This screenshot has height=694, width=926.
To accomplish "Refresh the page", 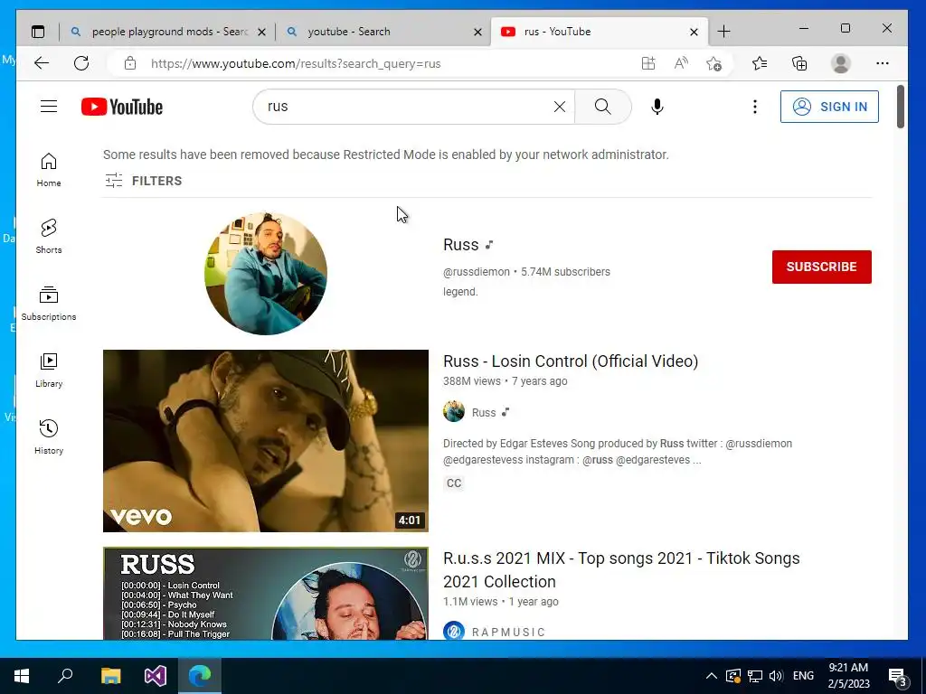I will [81, 63].
